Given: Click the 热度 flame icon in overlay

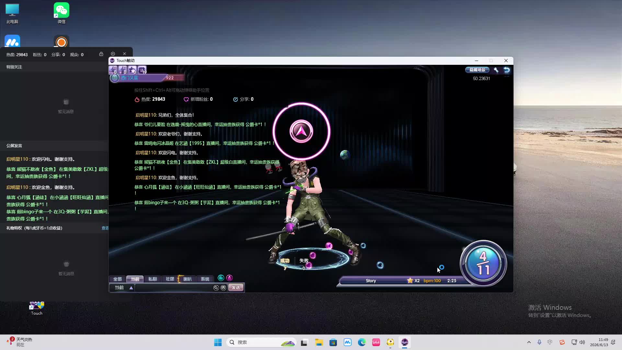Looking at the screenshot, I should tap(137, 99).
